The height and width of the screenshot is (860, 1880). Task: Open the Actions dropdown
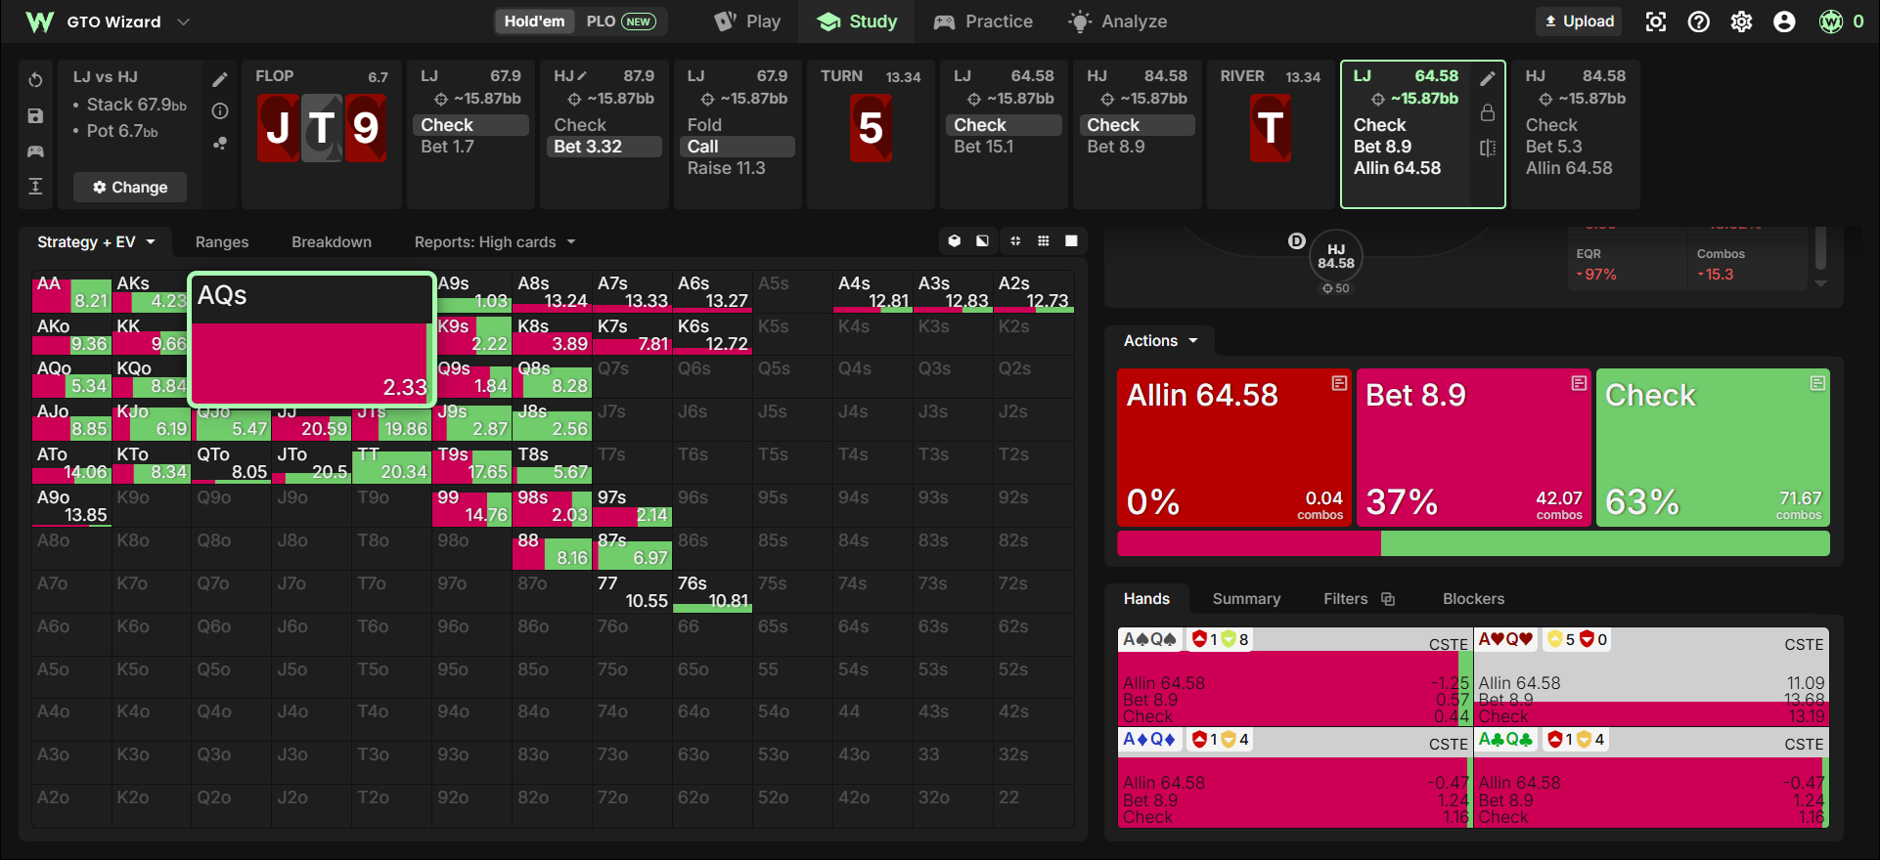tap(1160, 341)
